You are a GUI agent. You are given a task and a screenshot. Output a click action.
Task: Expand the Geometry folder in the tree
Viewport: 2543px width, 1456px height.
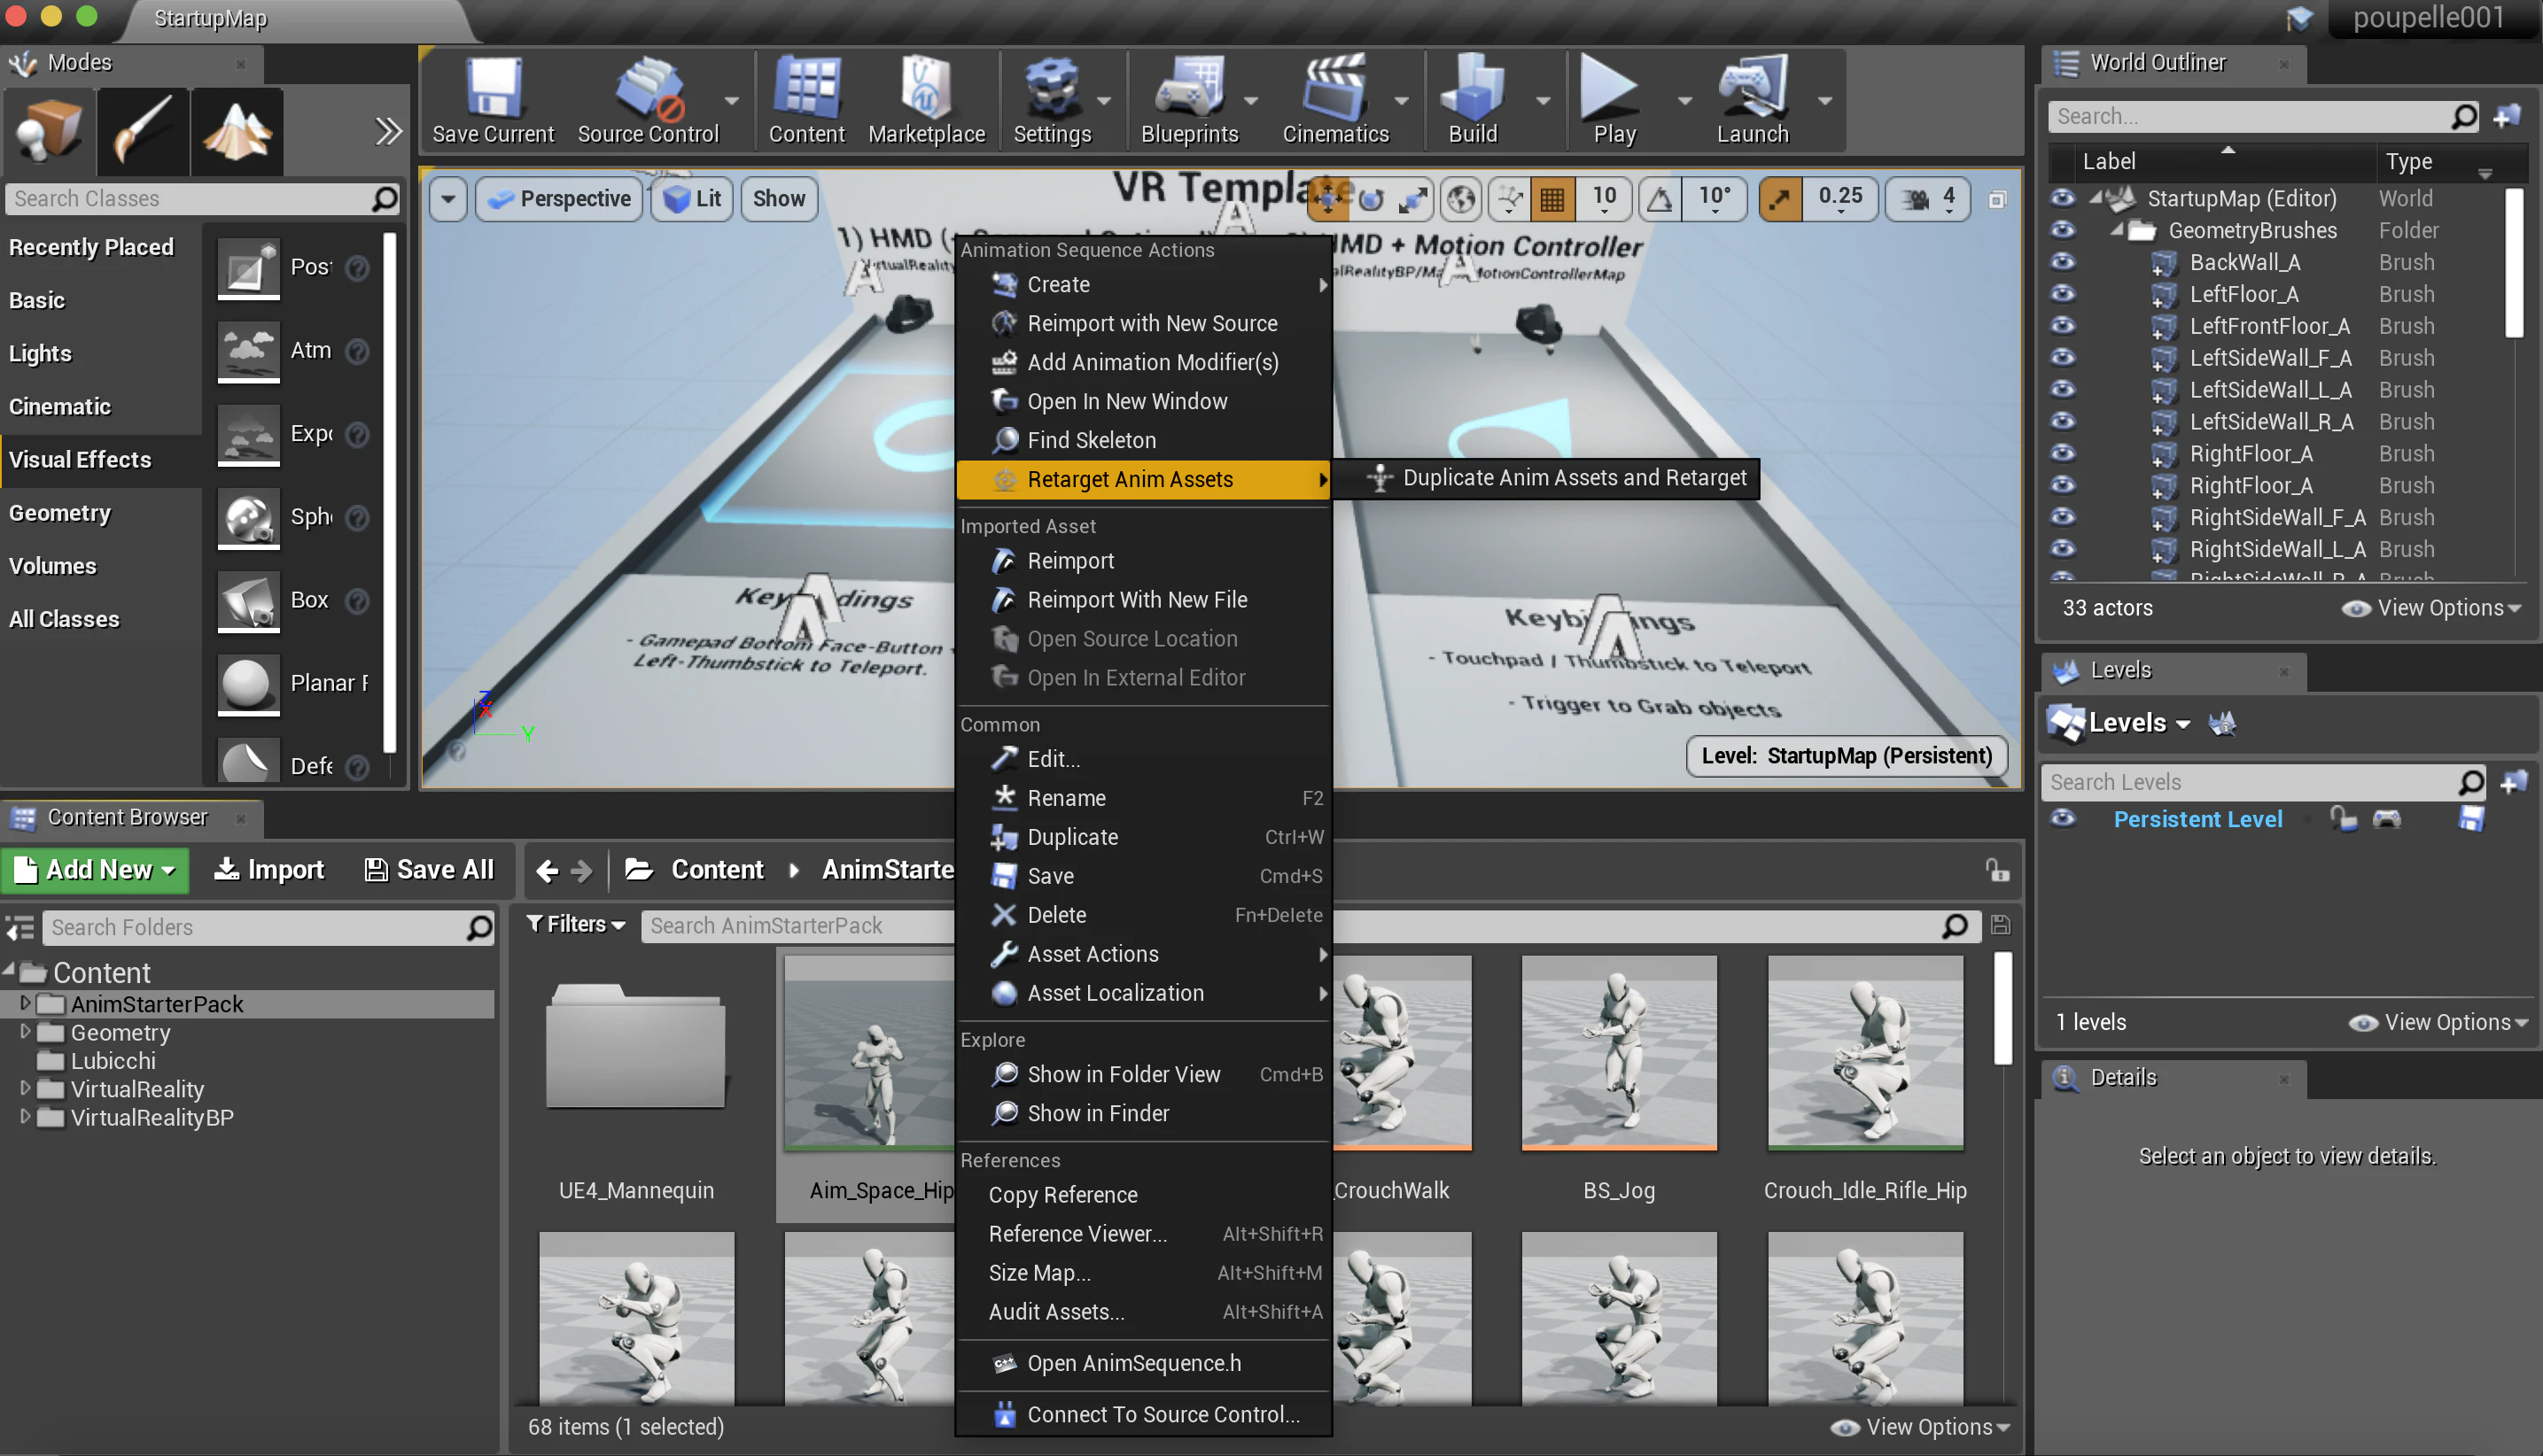coord(25,1031)
